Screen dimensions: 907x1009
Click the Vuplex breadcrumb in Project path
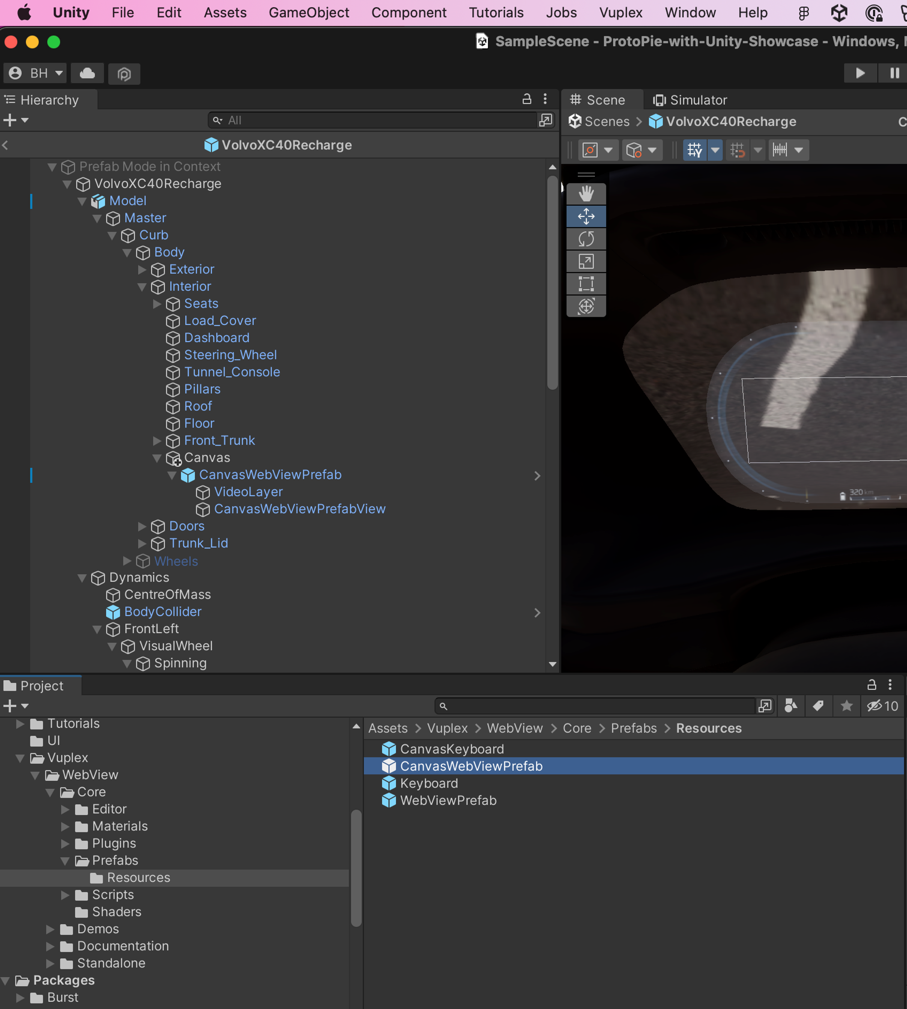[447, 728]
